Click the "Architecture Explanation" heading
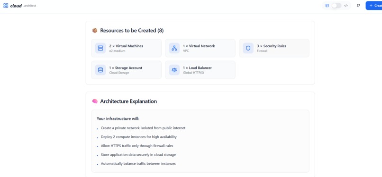The width and height of the screenshot is (382, 177). [x=128, y=101]
